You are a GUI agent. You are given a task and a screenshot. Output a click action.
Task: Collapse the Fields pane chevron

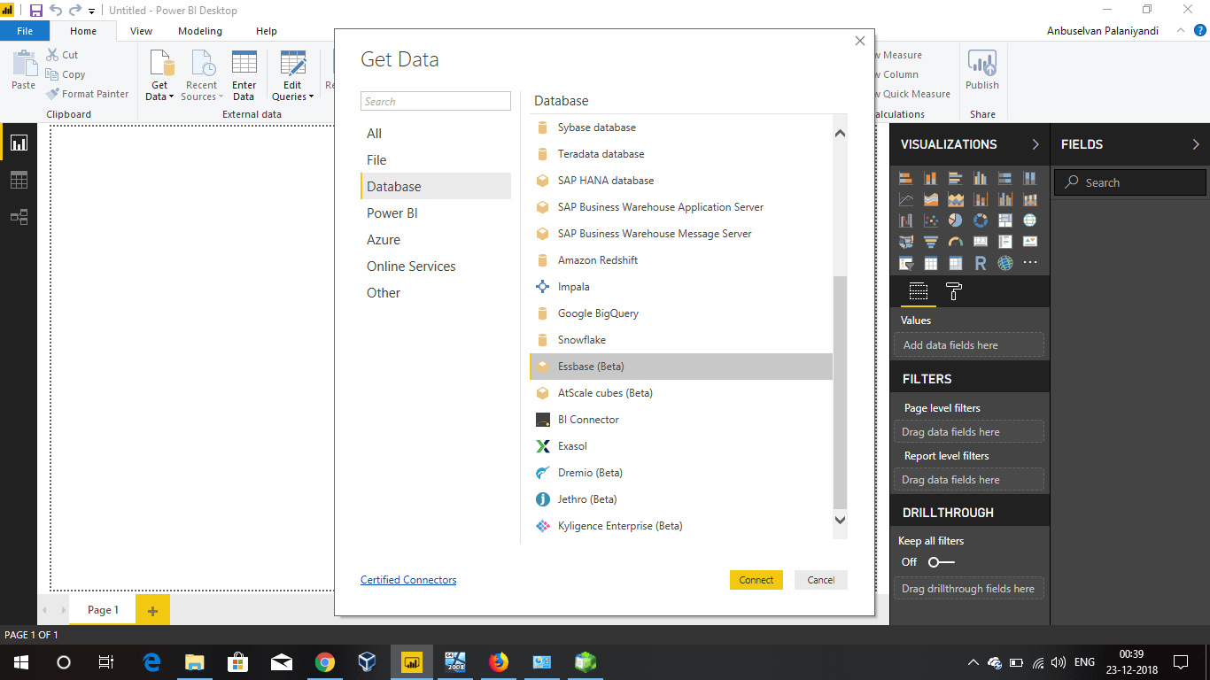pos(1196,144)
